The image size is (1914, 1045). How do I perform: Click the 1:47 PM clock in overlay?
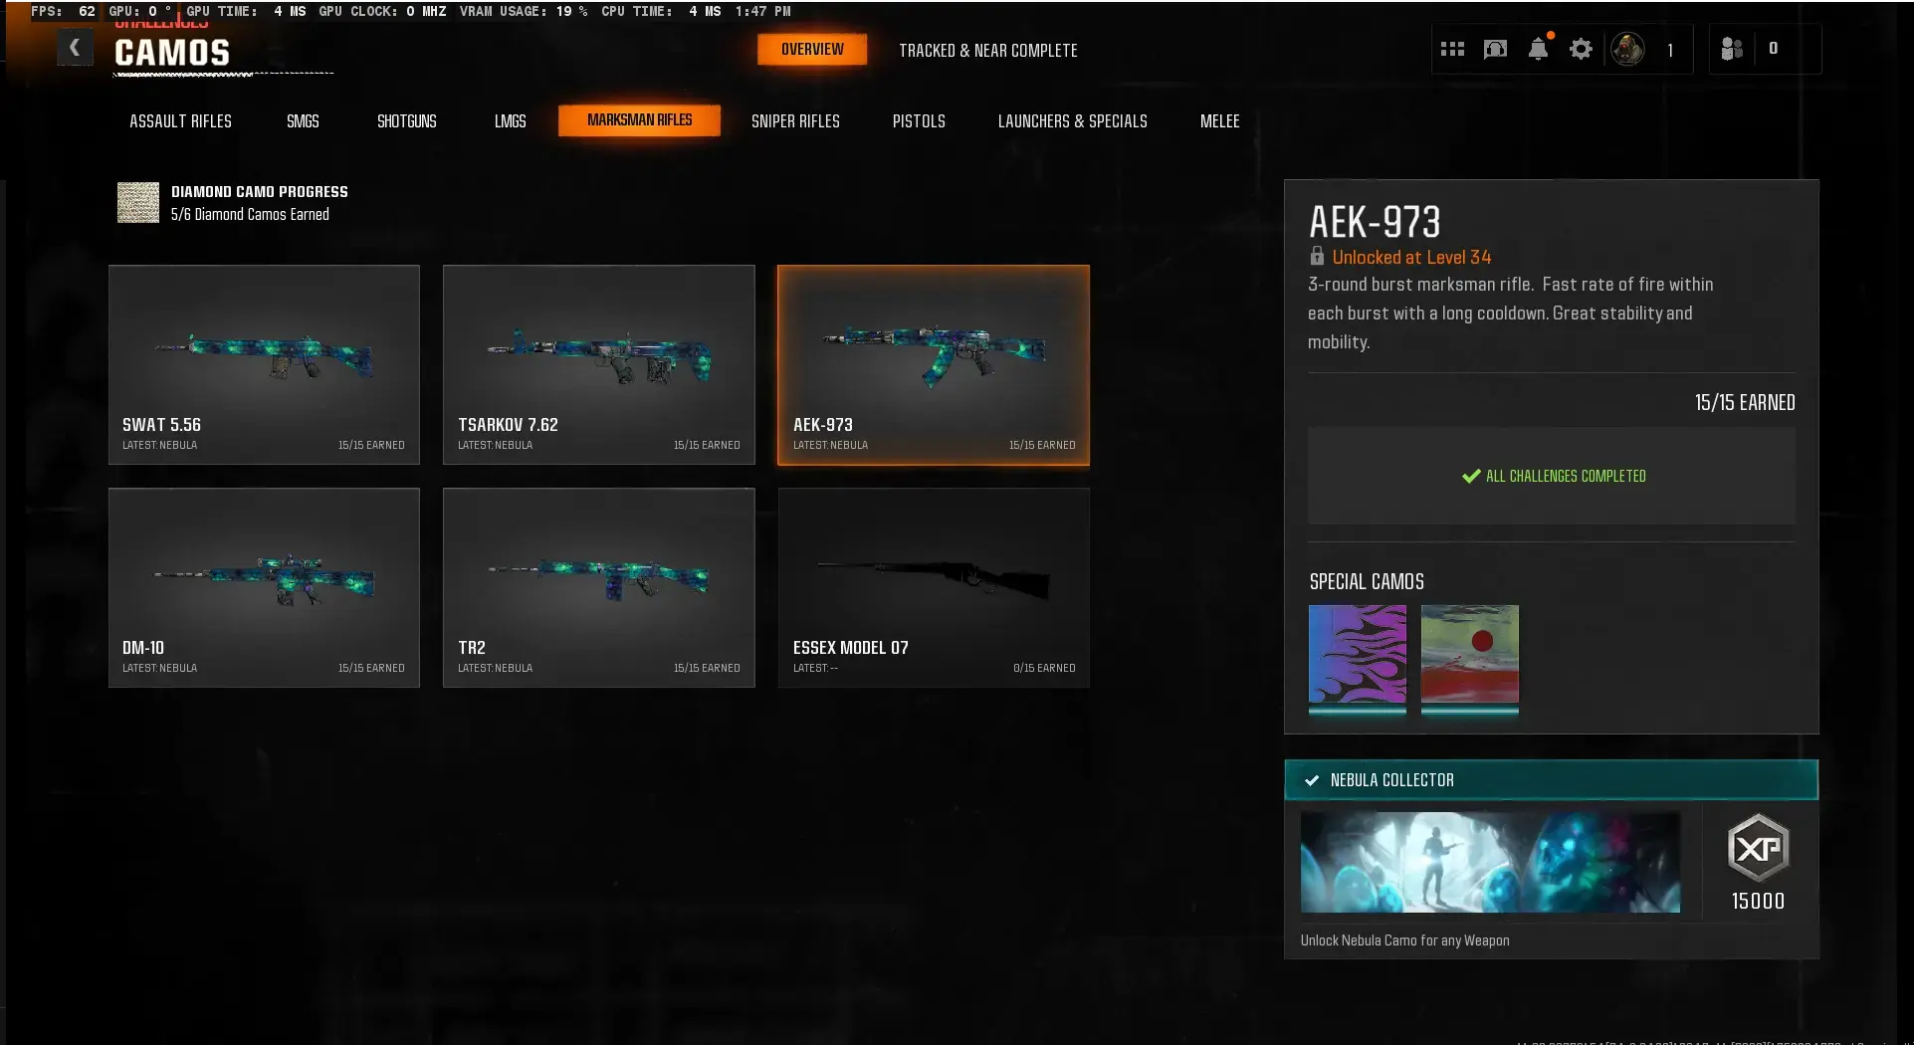tap(763, 11)
